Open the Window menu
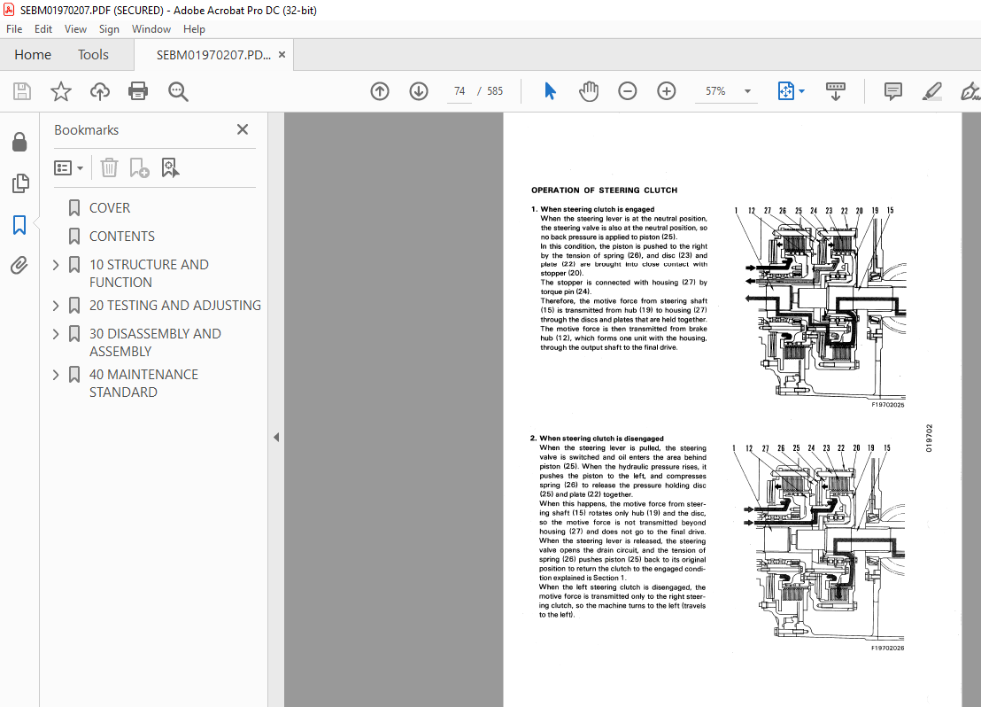981x707 pixels. pos(151,29)
